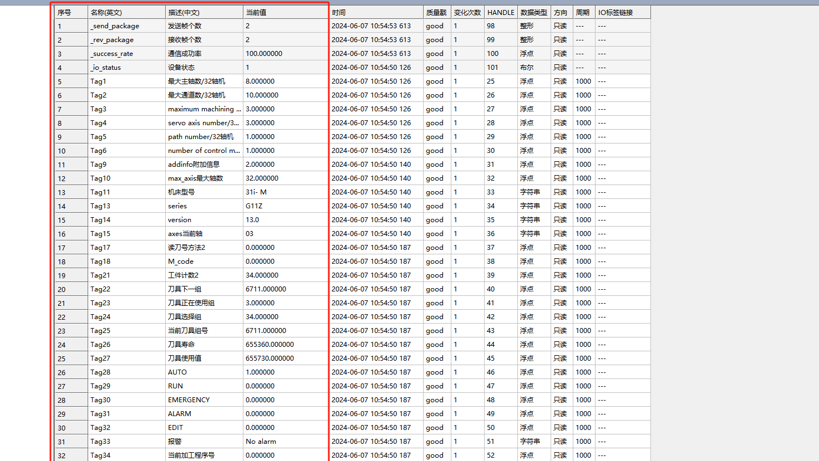Viewport: 819px width, 461px height.
Task: Click the HANDLE column header
Action: pyautogui.click(x=501, y=12)
